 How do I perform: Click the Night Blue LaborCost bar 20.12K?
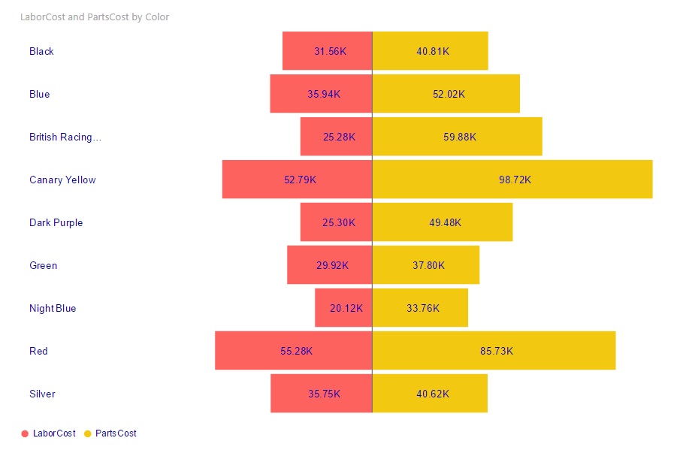pyautogui.click(x=343, y=308)
